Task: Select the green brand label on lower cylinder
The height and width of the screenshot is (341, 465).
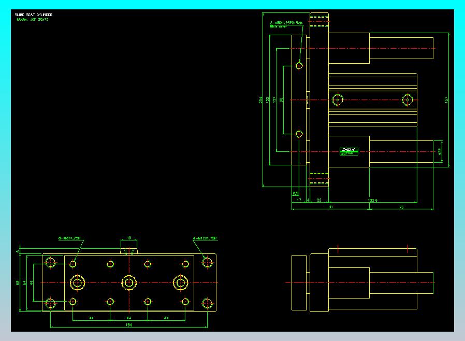Action: coord(349,151)
